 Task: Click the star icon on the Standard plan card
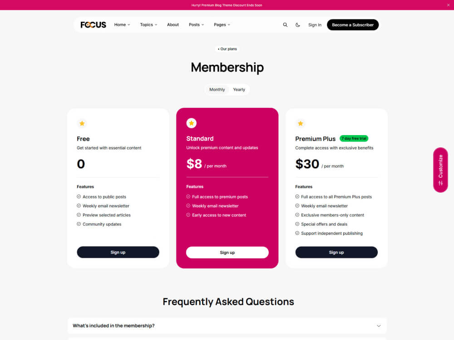point(191,123)
